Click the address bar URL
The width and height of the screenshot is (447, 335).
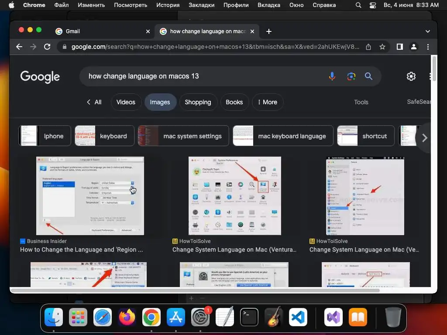pyautogui.click(x=215, y=47)
